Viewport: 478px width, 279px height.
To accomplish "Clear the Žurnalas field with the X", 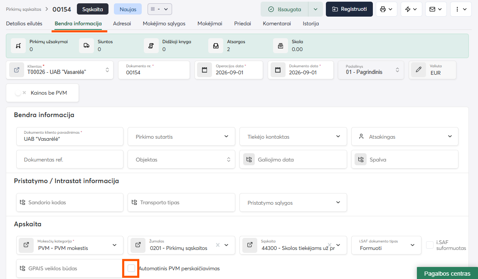I will click(218, 245).
